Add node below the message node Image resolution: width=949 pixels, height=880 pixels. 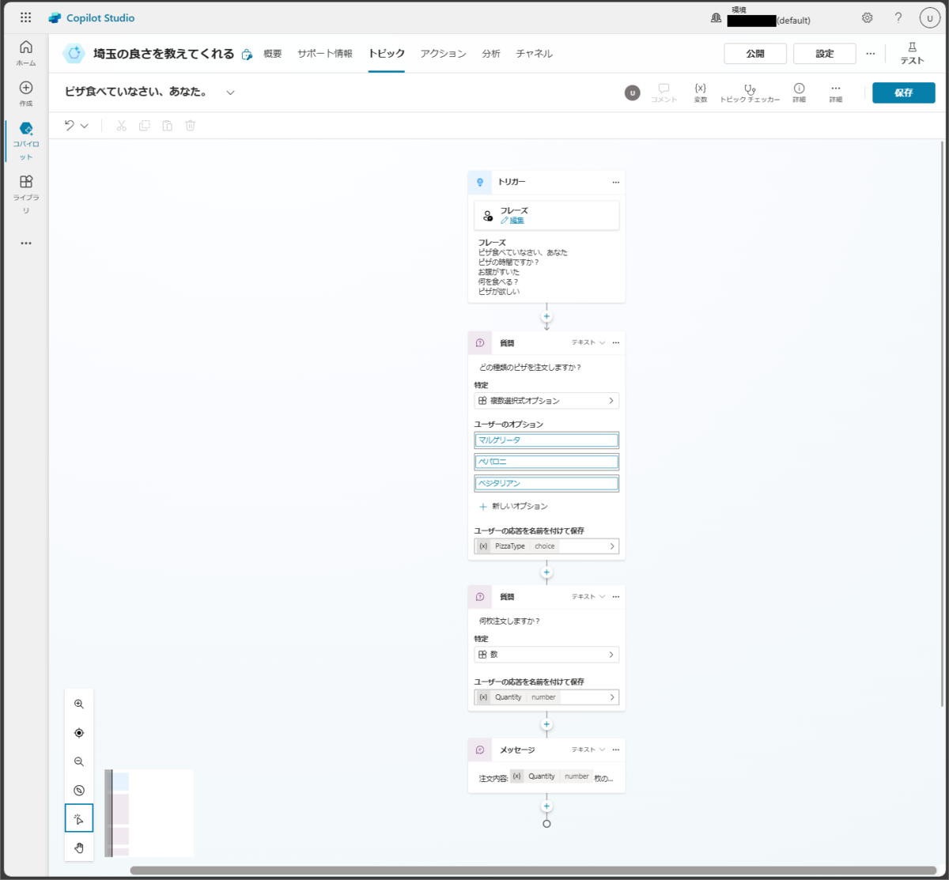click(x=546, y=806)
